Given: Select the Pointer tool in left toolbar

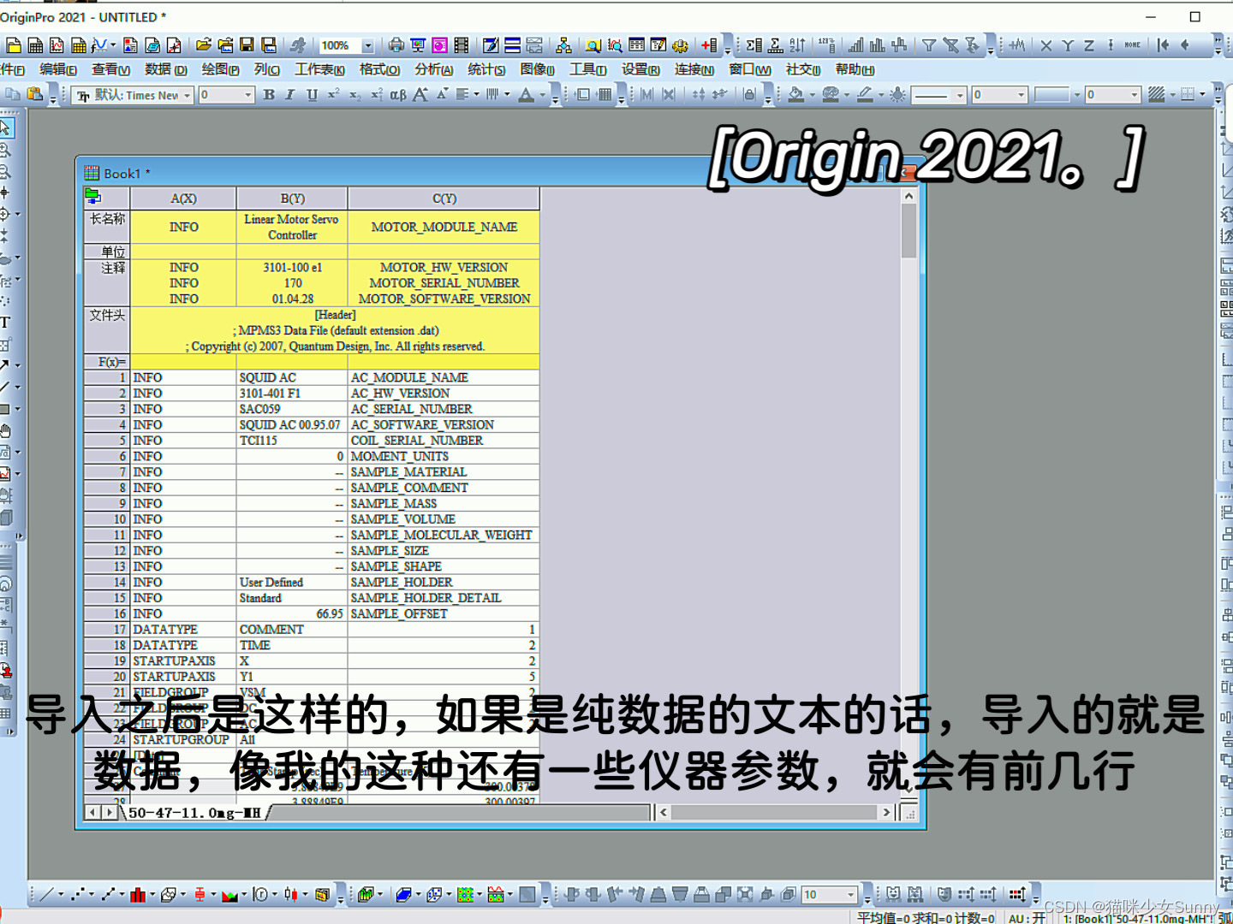Looking at the screenshot, I should [x=6, y=128].
